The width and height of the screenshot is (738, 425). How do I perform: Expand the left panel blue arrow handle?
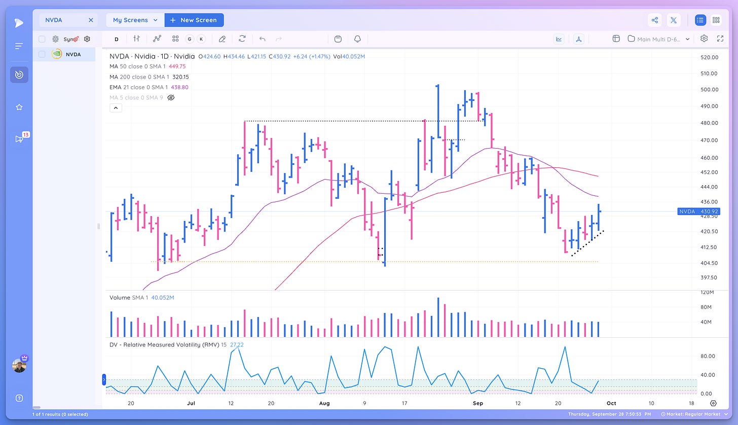tap(104, 379)
